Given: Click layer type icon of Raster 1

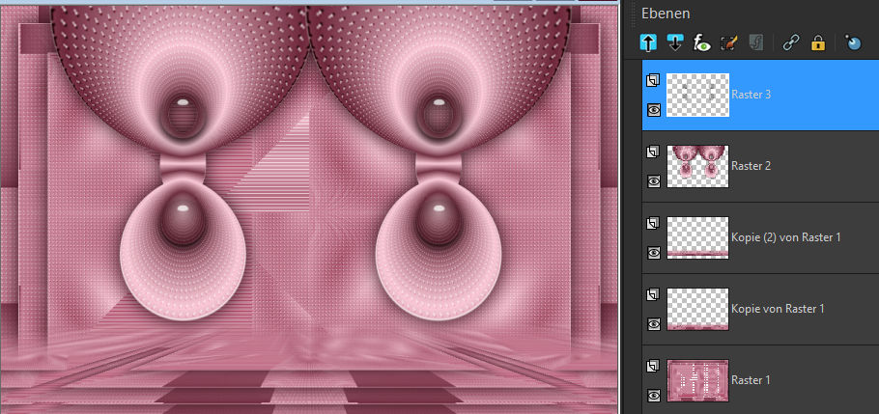Looking at the screenshot, I should pyautogui.click(x=654, y=367).
